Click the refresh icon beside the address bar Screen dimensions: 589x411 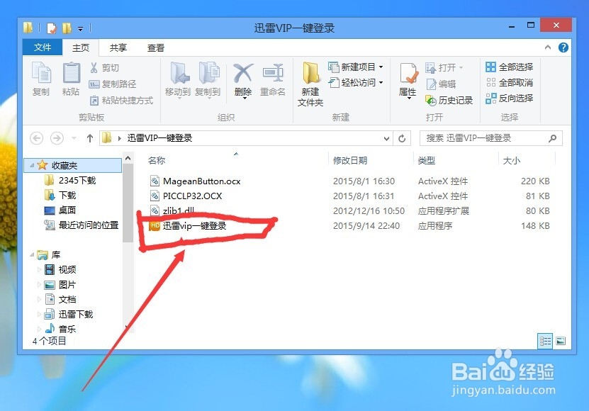tap(401, 138)
